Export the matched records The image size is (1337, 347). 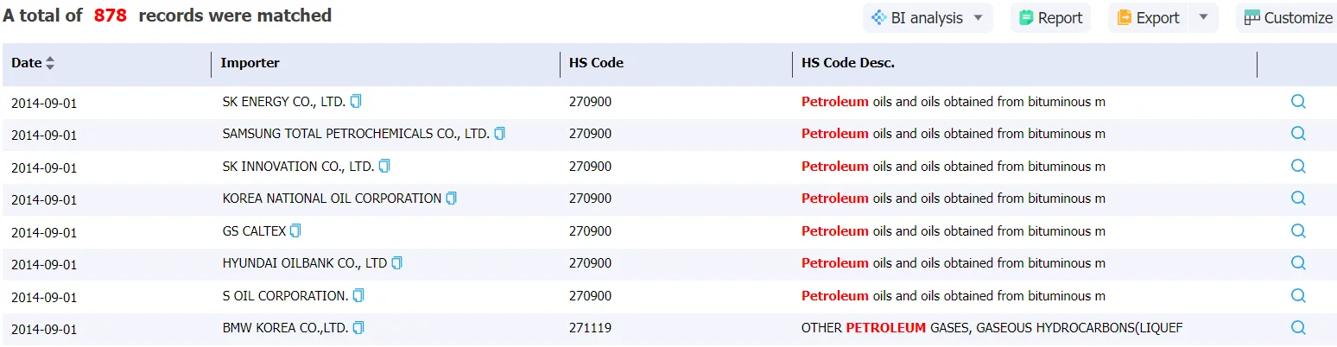click(x=1148, y=18)
